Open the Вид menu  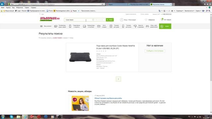13,8
